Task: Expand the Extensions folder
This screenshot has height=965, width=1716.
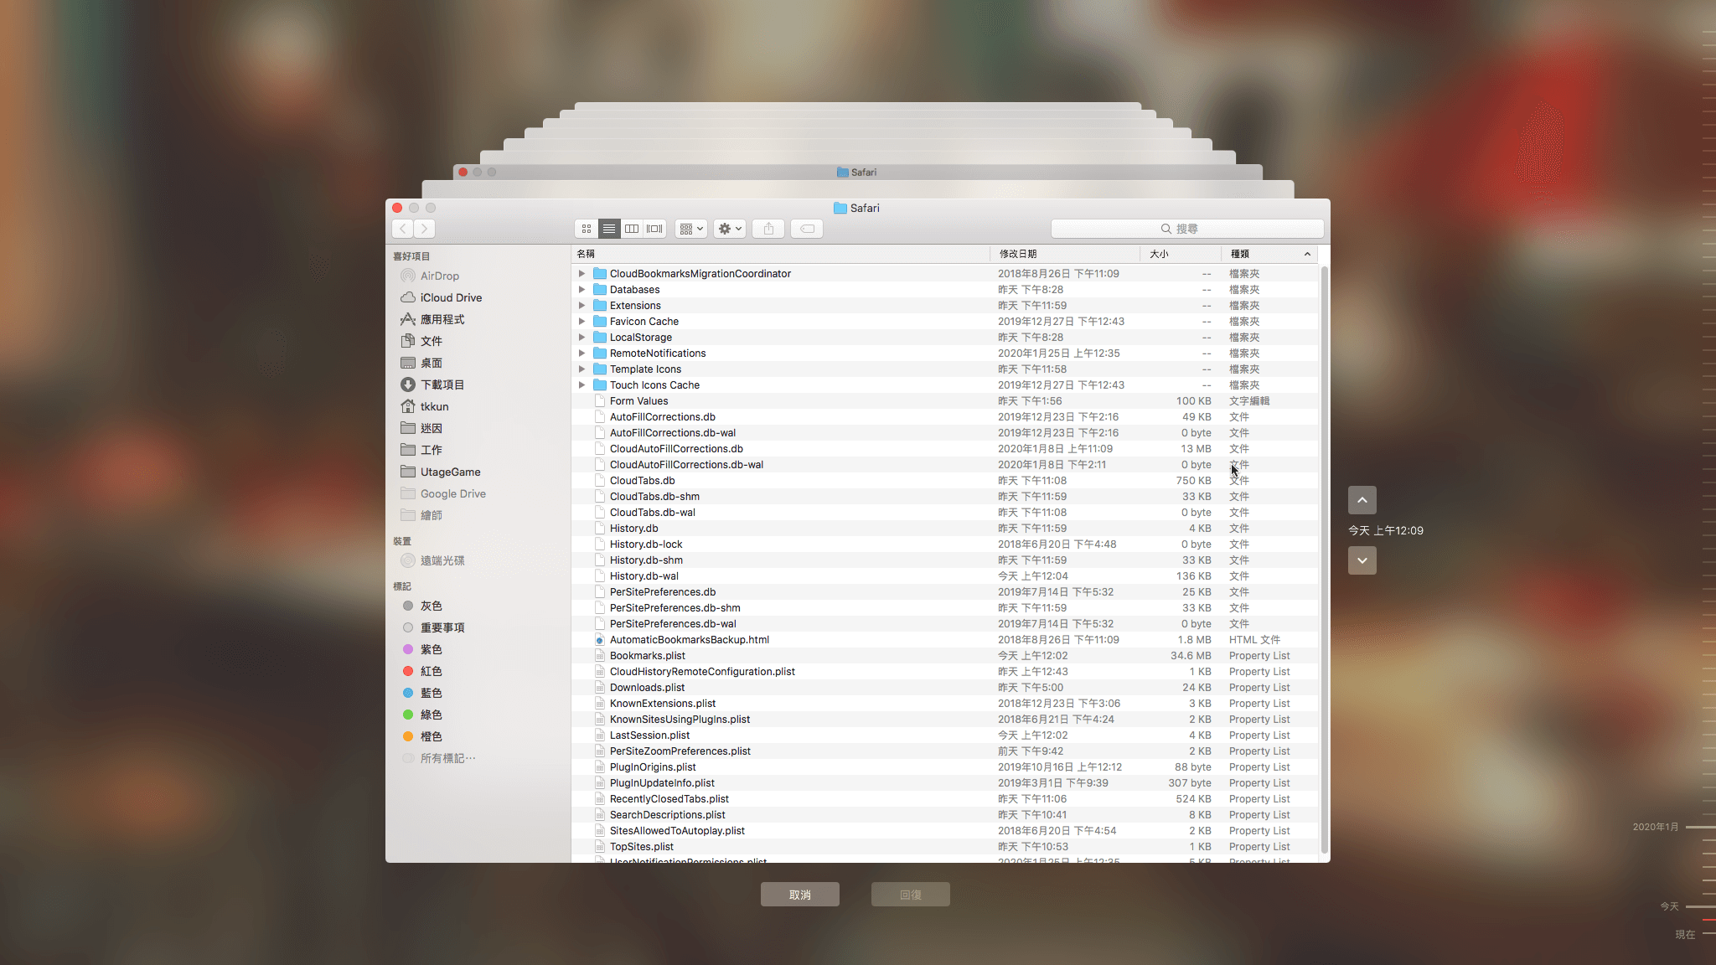Action: pyautogui.click(x=581, y=306)
